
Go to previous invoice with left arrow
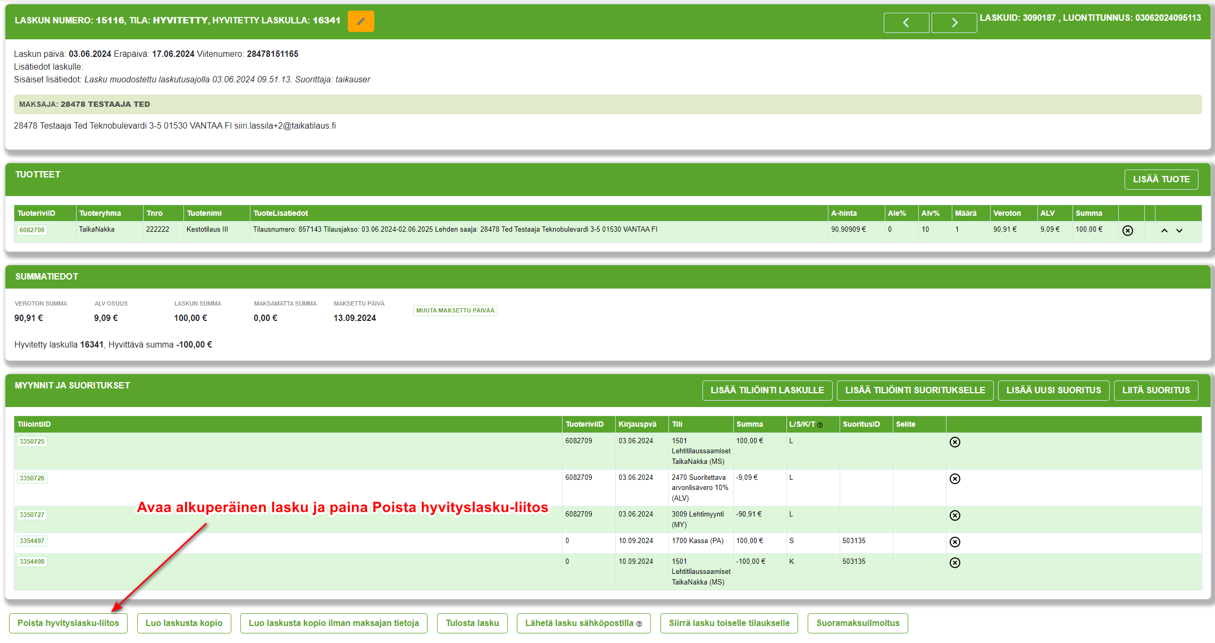click(906, 23)
